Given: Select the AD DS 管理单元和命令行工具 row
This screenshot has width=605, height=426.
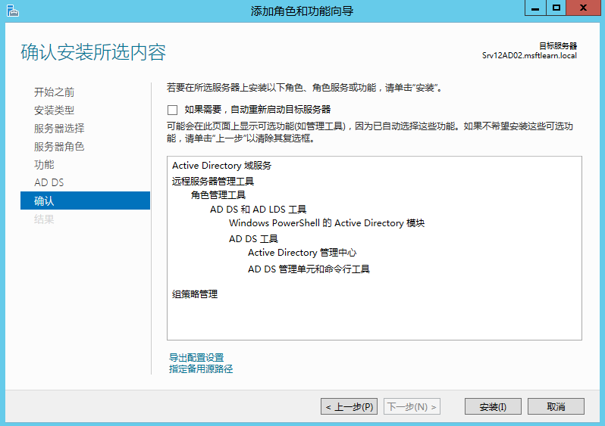Looking at the screenshot, I should point(309,269).
